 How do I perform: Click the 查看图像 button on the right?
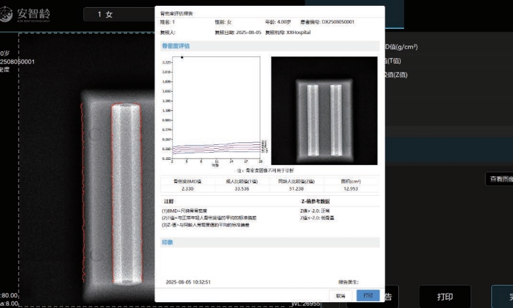coord(500,180)
